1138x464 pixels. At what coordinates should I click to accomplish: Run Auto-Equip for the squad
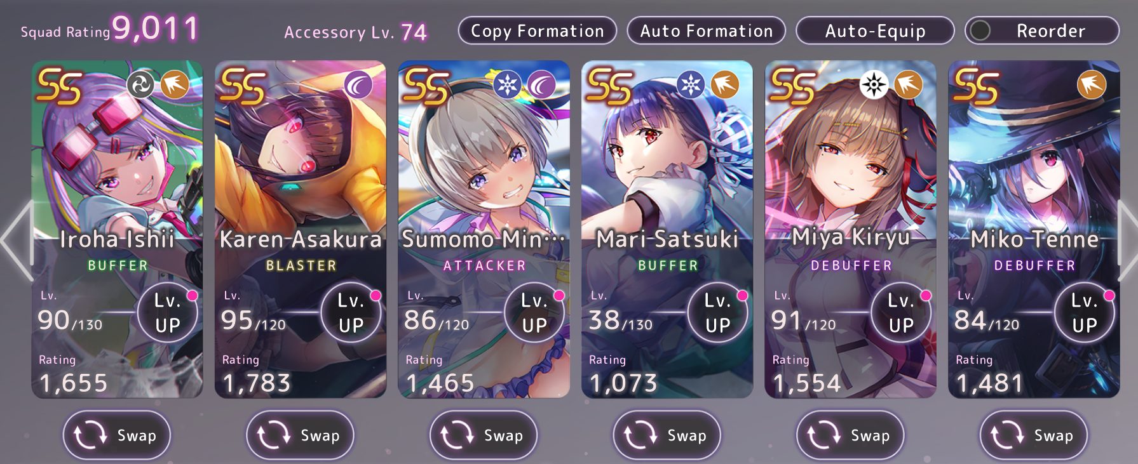point(875,30)
